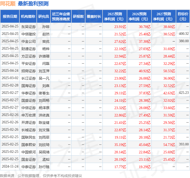
Task: Select 2027 forecast 32.29亿
Action: click(169, 64)
